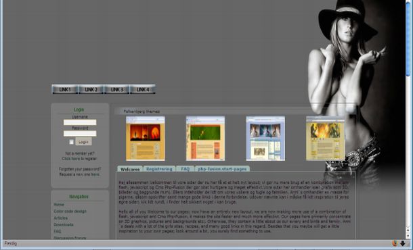Click the Færdig status bar text
The height and width of the screenshot is (250, 413).
11,243
